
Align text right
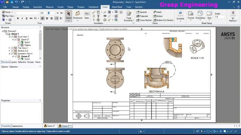tap(52, 18)
